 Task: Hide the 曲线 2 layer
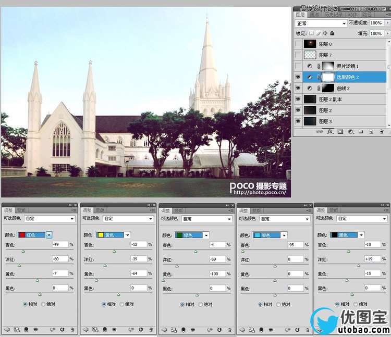pos(298,88)
